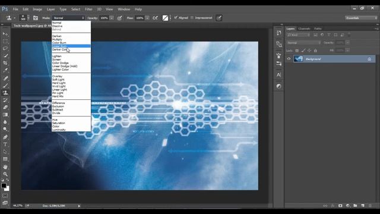Open the brush preset picker arrow

[x=28, y=18]
